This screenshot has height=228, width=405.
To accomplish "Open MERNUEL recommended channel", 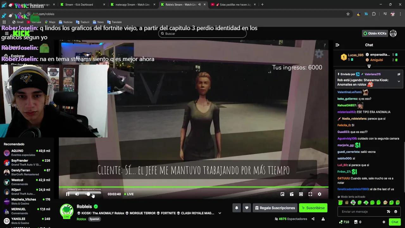I will click(x=27, y=211).
